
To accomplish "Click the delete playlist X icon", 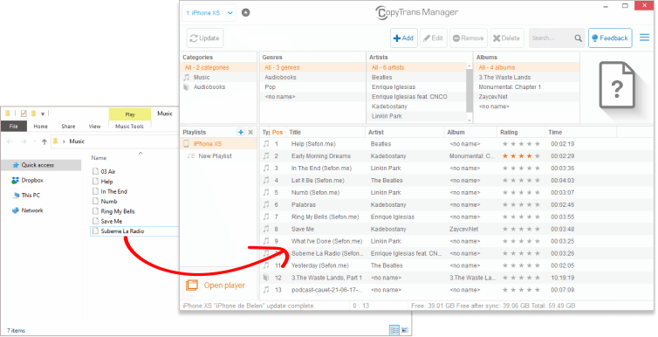I will [250, 132].
